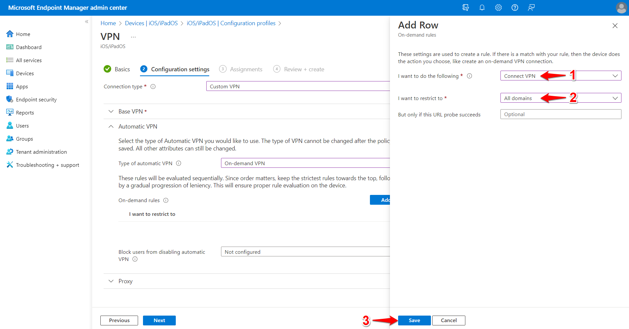
Task: Open the help question mark icon
Action: [x=515, y=8]
